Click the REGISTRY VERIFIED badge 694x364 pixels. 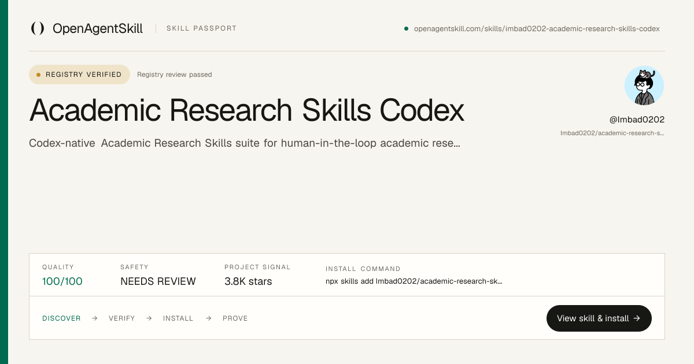[x=80, y=75]
